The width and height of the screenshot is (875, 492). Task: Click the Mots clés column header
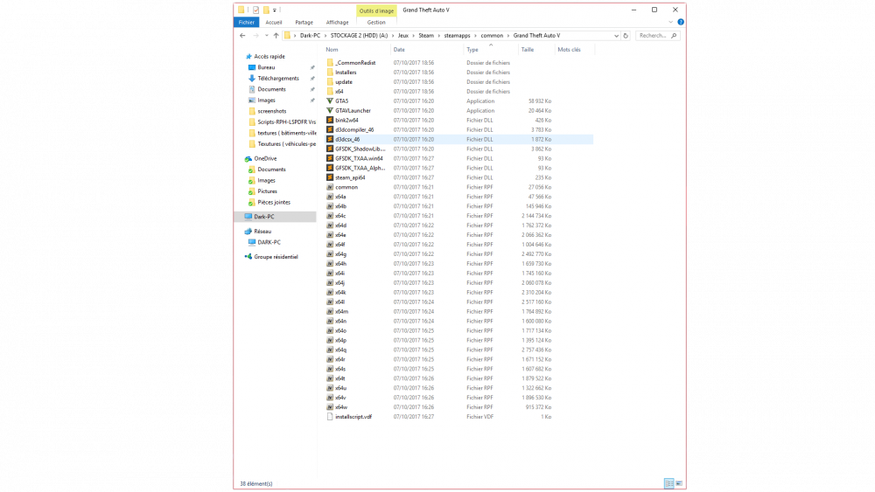click(x=569, y=50)
